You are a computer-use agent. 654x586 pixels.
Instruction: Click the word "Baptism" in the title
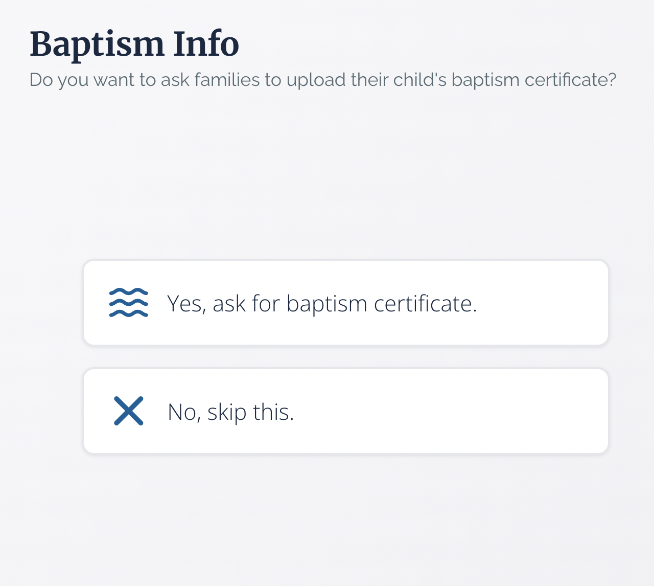point(97,44)
